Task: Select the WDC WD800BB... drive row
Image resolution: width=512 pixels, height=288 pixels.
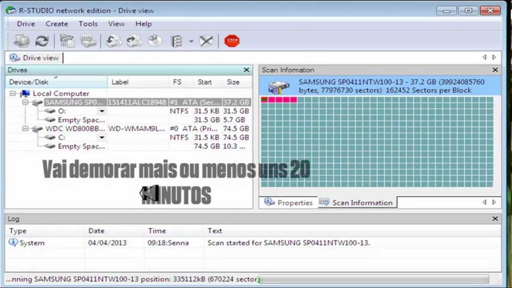Action: click(x=75, y=129)
